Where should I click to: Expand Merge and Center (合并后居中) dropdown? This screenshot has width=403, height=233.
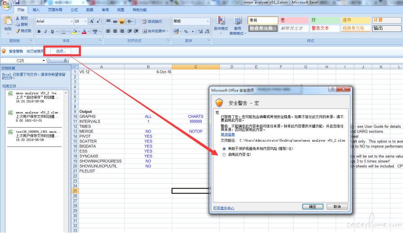point(168,31)
